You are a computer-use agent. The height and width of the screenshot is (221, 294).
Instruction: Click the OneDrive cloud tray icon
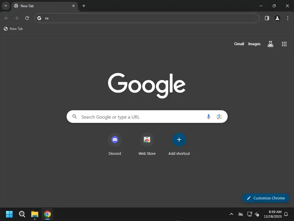click(x=241, y=214)
